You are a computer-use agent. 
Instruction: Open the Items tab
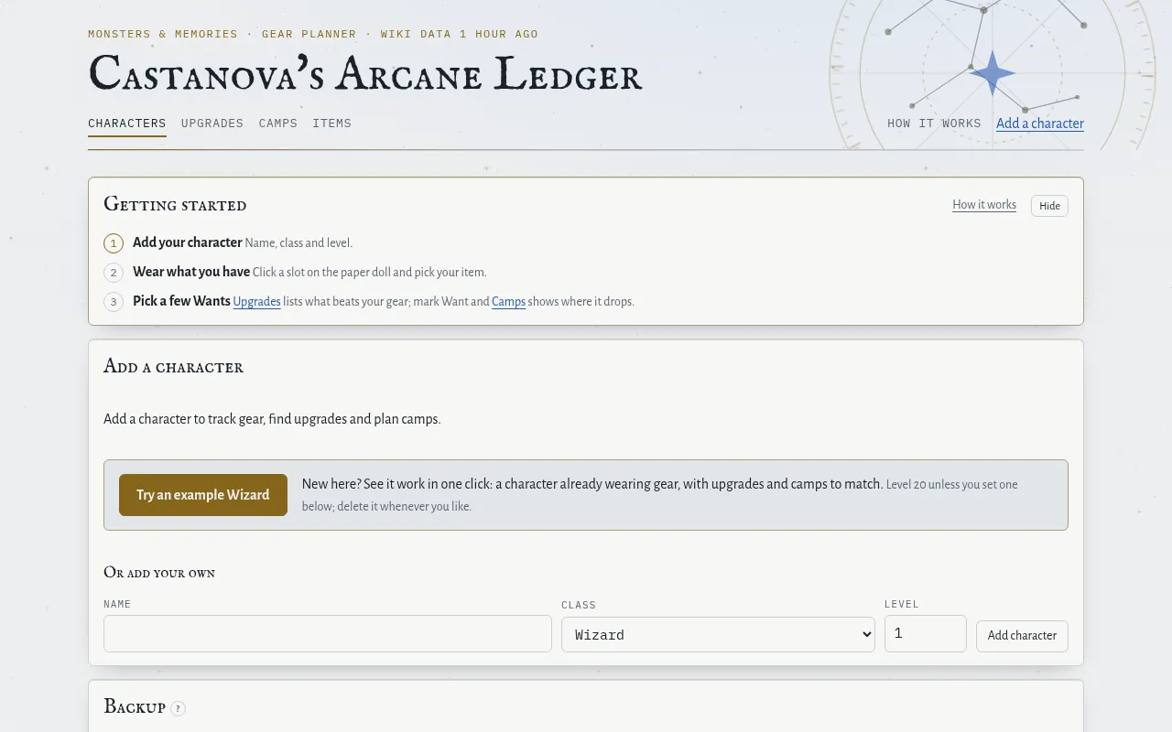coord(331,124)
